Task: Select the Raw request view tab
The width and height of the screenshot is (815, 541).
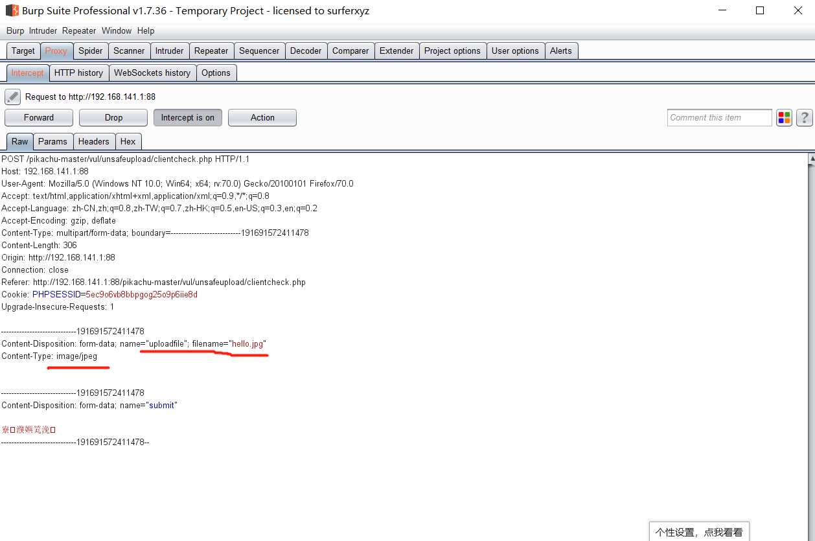Action: 20,141
